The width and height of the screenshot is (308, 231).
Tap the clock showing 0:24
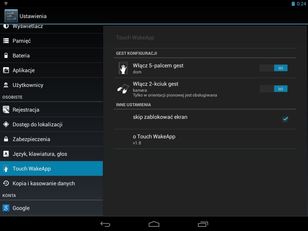(x=301, y=4)
